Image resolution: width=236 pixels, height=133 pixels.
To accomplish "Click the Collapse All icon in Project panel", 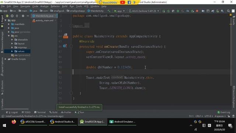I will coord(17,16).
